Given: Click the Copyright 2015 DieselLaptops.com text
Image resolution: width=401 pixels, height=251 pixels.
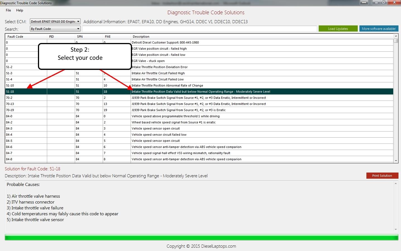Looking at the screenshot, I should [201, 246].
